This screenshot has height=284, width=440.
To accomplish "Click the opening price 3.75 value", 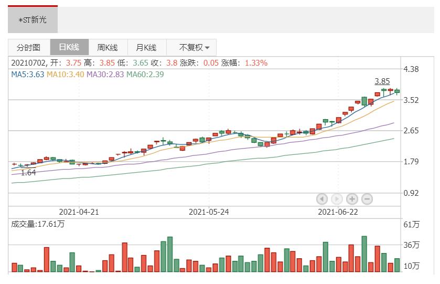I will pos(73,62).
